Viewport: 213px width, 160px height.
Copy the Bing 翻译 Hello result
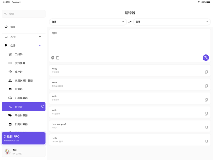(x=206, y=114)
